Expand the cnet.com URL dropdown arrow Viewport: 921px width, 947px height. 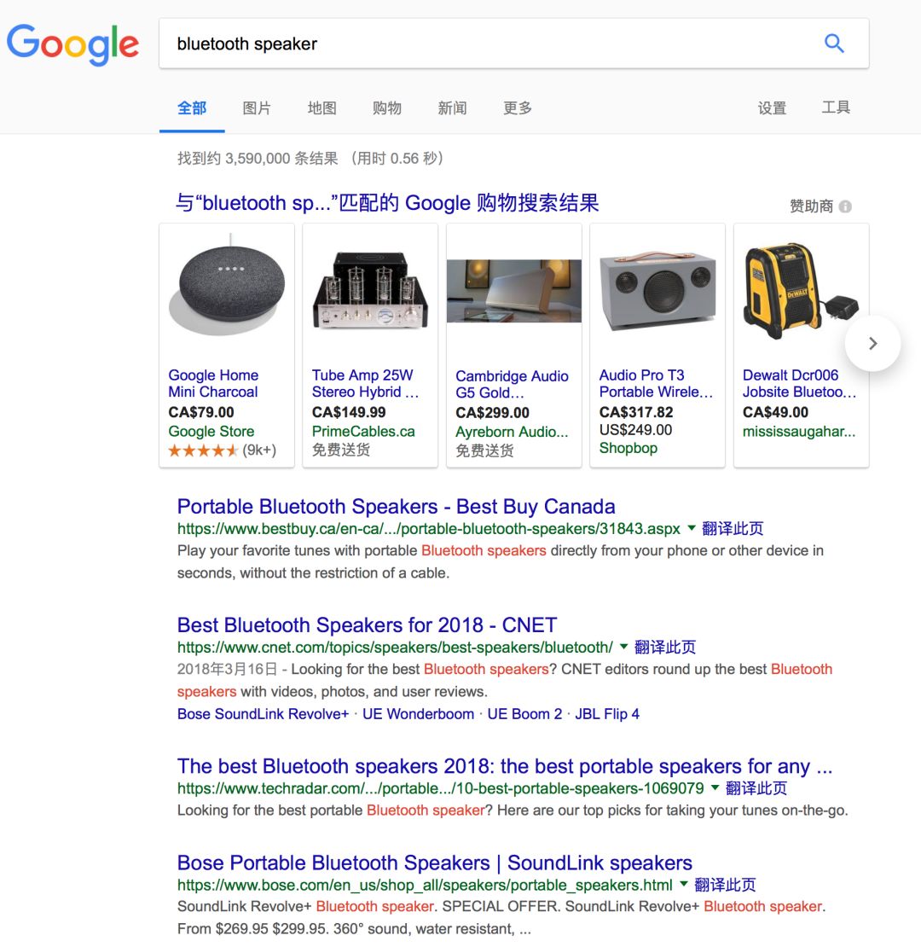(x=624, y=647)
